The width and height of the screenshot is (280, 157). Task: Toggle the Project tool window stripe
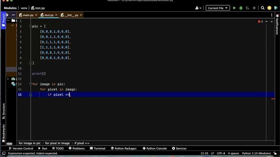(x=3, y=20)
